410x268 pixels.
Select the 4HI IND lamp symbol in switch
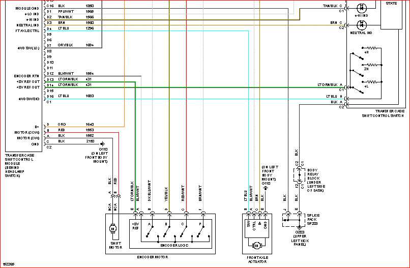point(362,8)
